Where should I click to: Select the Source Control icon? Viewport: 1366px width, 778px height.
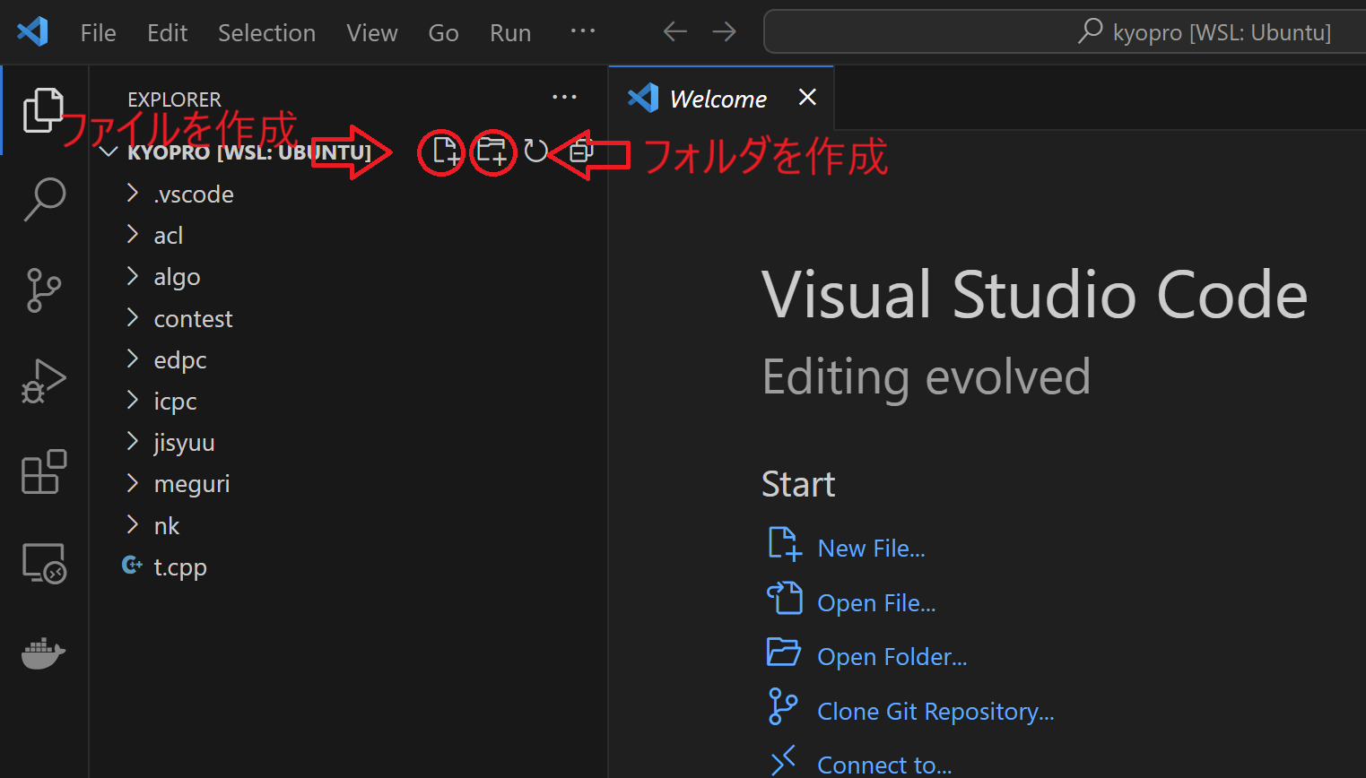[x=45, y=290]
